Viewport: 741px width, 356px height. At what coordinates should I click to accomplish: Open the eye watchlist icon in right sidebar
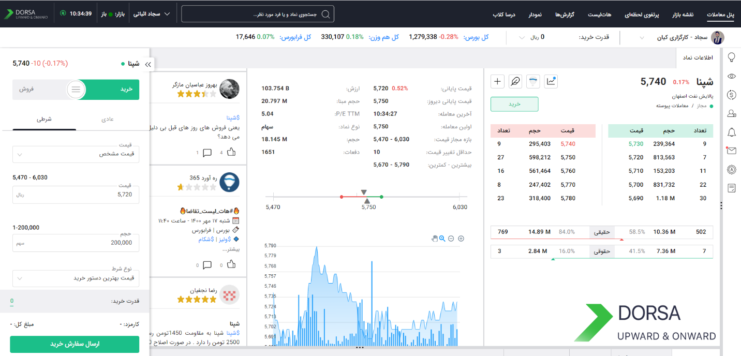(x=732, y=76)
